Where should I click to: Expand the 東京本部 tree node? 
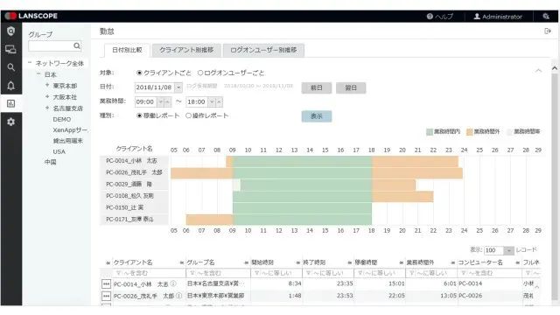click(x=47, y=85)
